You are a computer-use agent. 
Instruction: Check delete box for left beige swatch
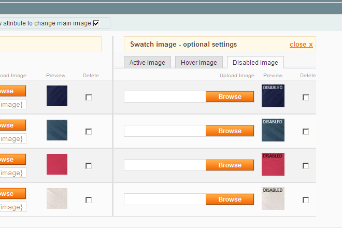[89, 200]
